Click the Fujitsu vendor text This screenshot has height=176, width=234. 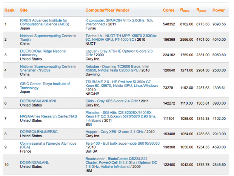(91, 28)
